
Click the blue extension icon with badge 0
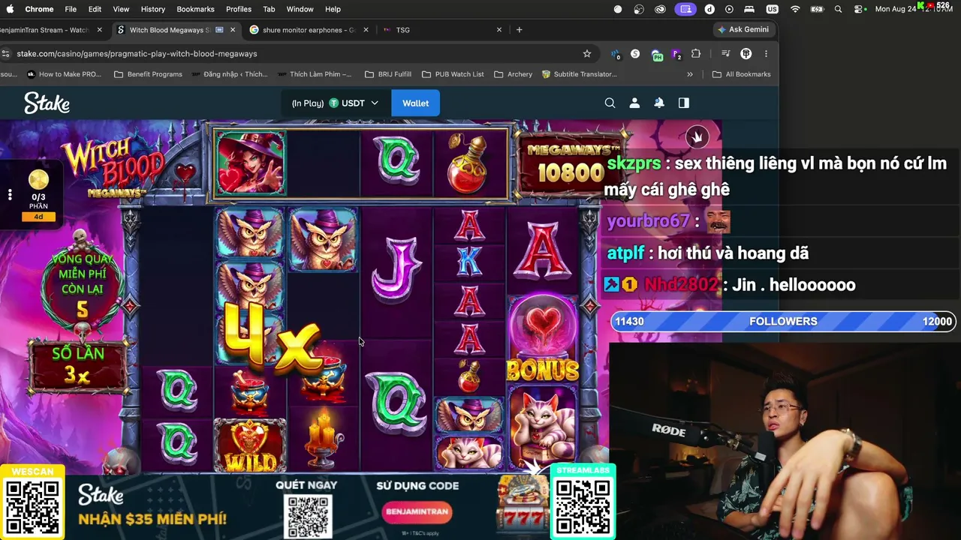[x=616, y=54]
